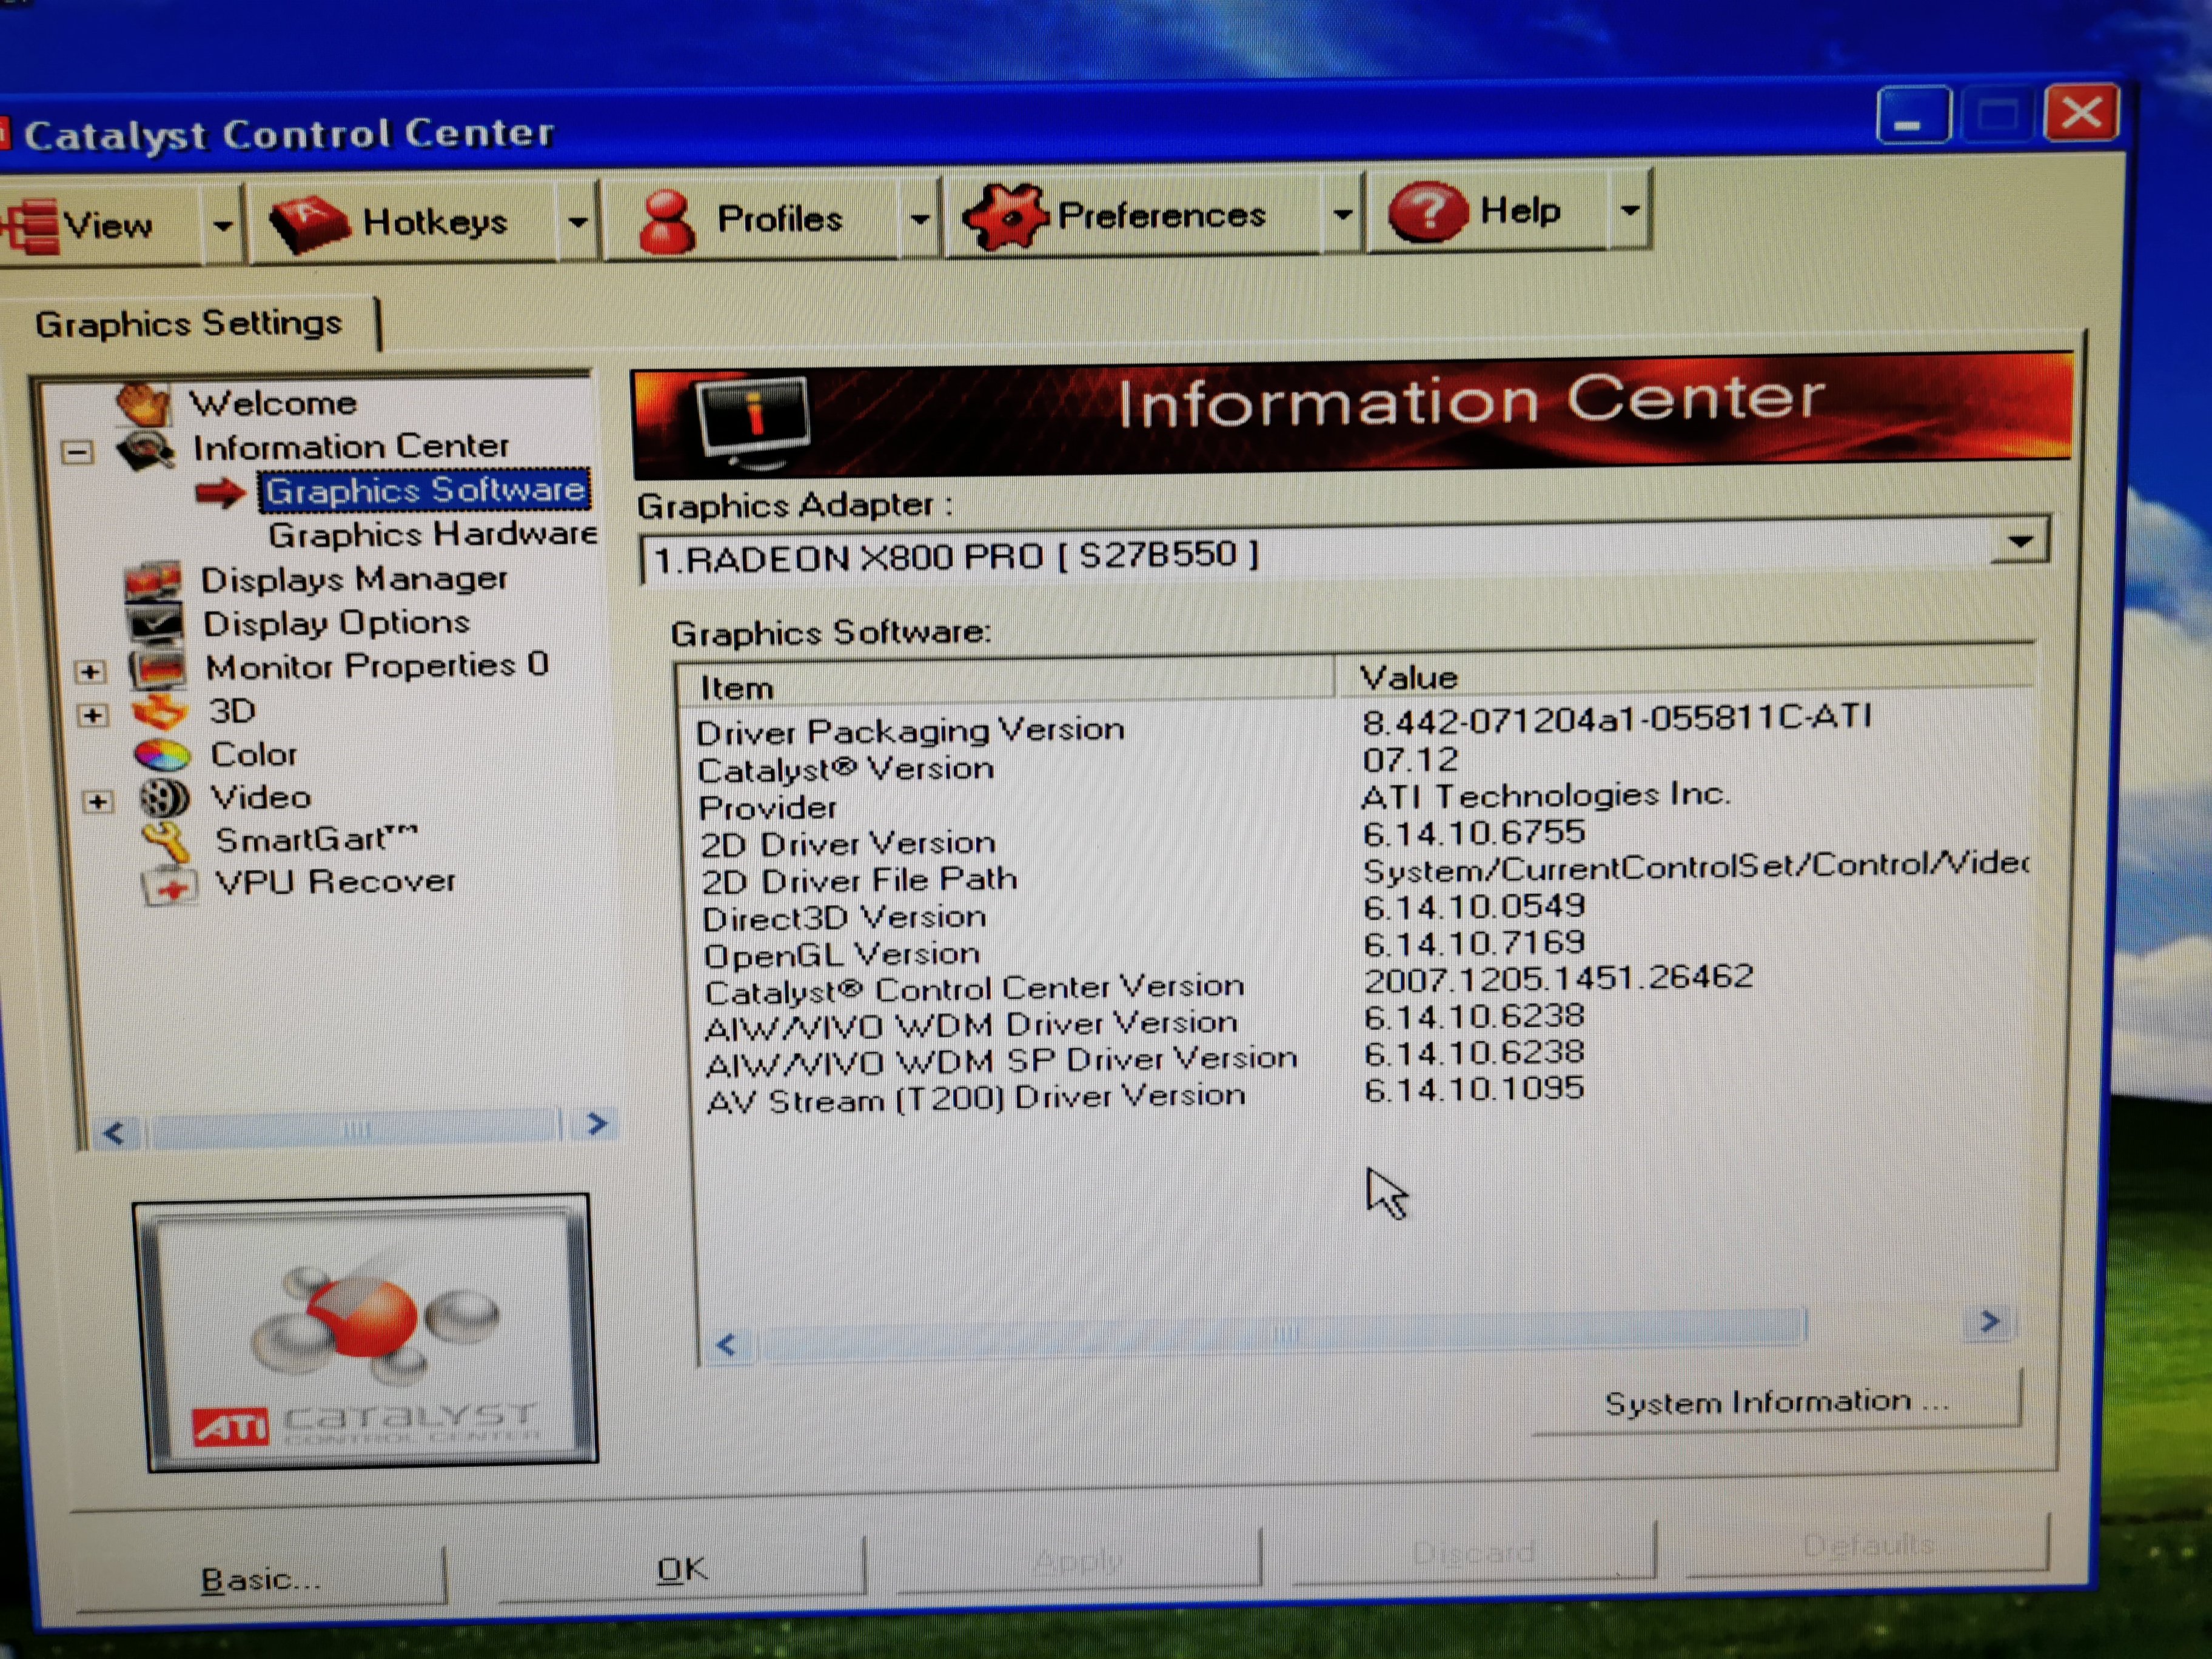The width and height of the screenshot is (2212, 1659).
Task: Expand the Monitor Properties 0 node
Action: (90, 671)
